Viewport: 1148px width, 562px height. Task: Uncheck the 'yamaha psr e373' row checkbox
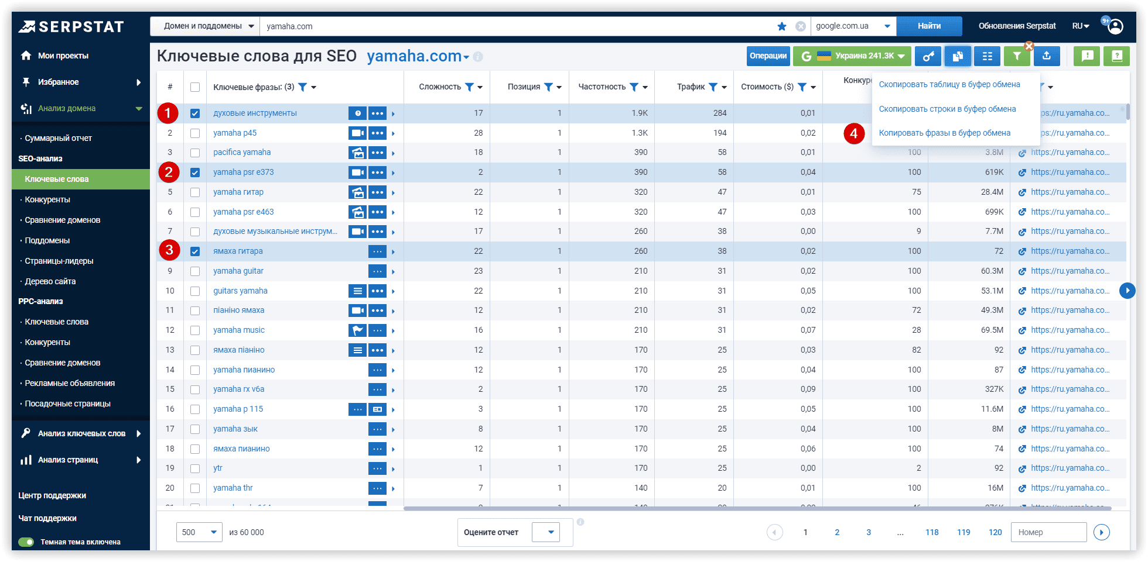(195, 173)
